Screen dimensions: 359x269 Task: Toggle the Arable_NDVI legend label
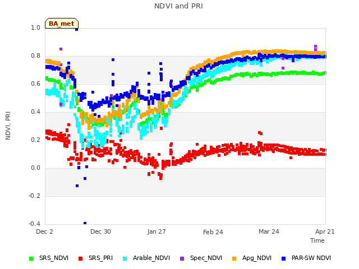[151, 258]
